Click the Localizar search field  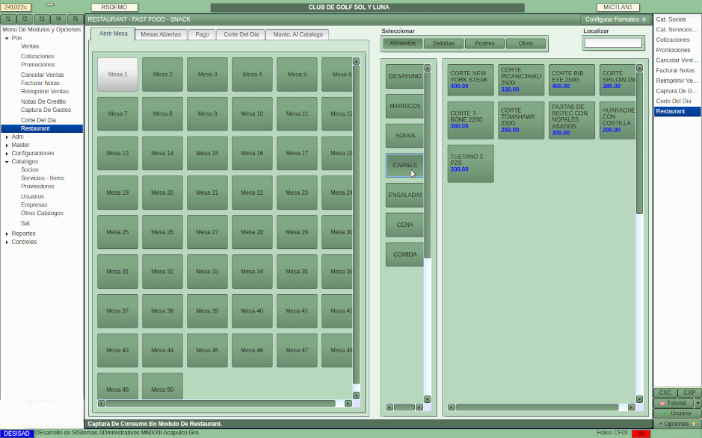pos(612,43)
